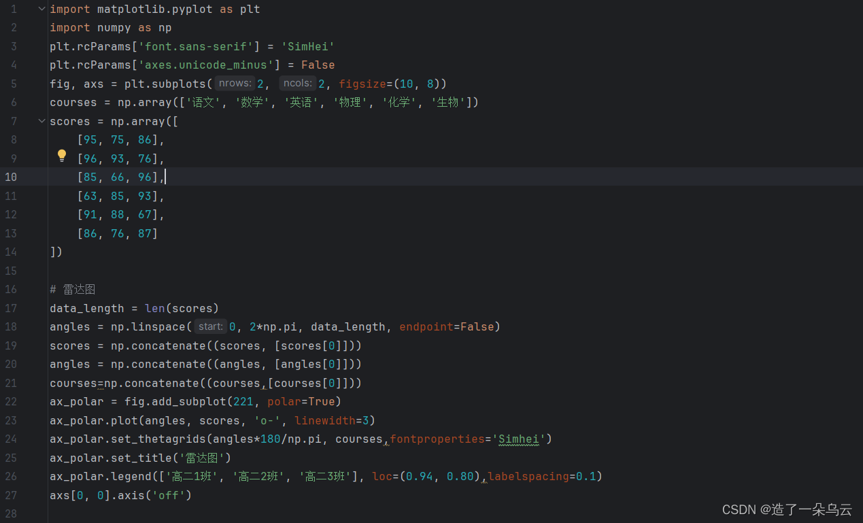Click the 'start:' inlay hint on line 18
The image size is (863, 523).
click(x=209, y=326)
